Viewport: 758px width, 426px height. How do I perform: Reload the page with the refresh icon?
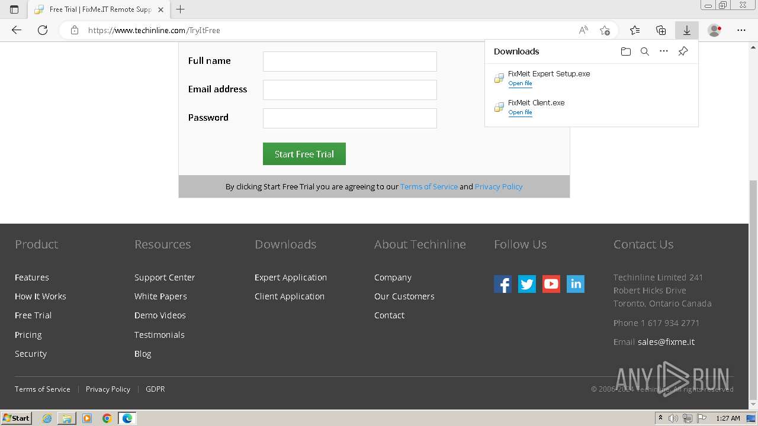click(43, 30)
